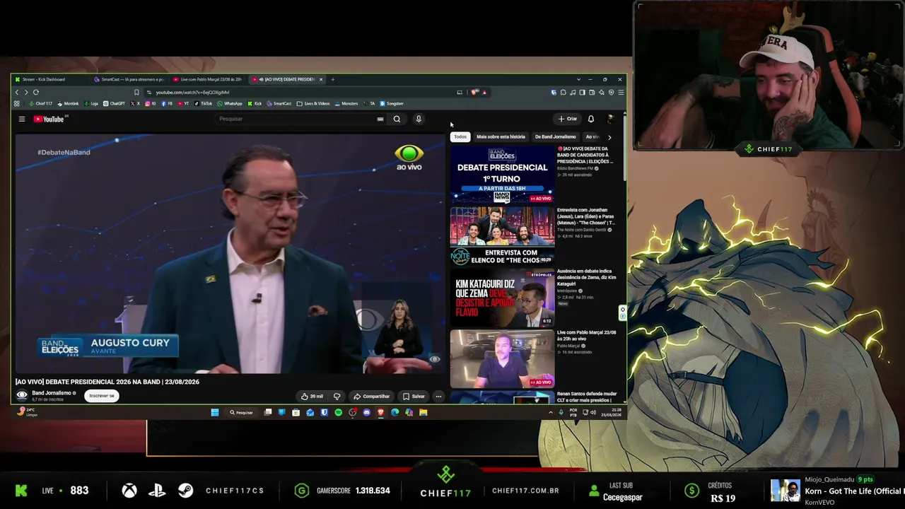Open Discord from the taskbar
The width and height of the screenshot is (905, 509).
[366, 413]
